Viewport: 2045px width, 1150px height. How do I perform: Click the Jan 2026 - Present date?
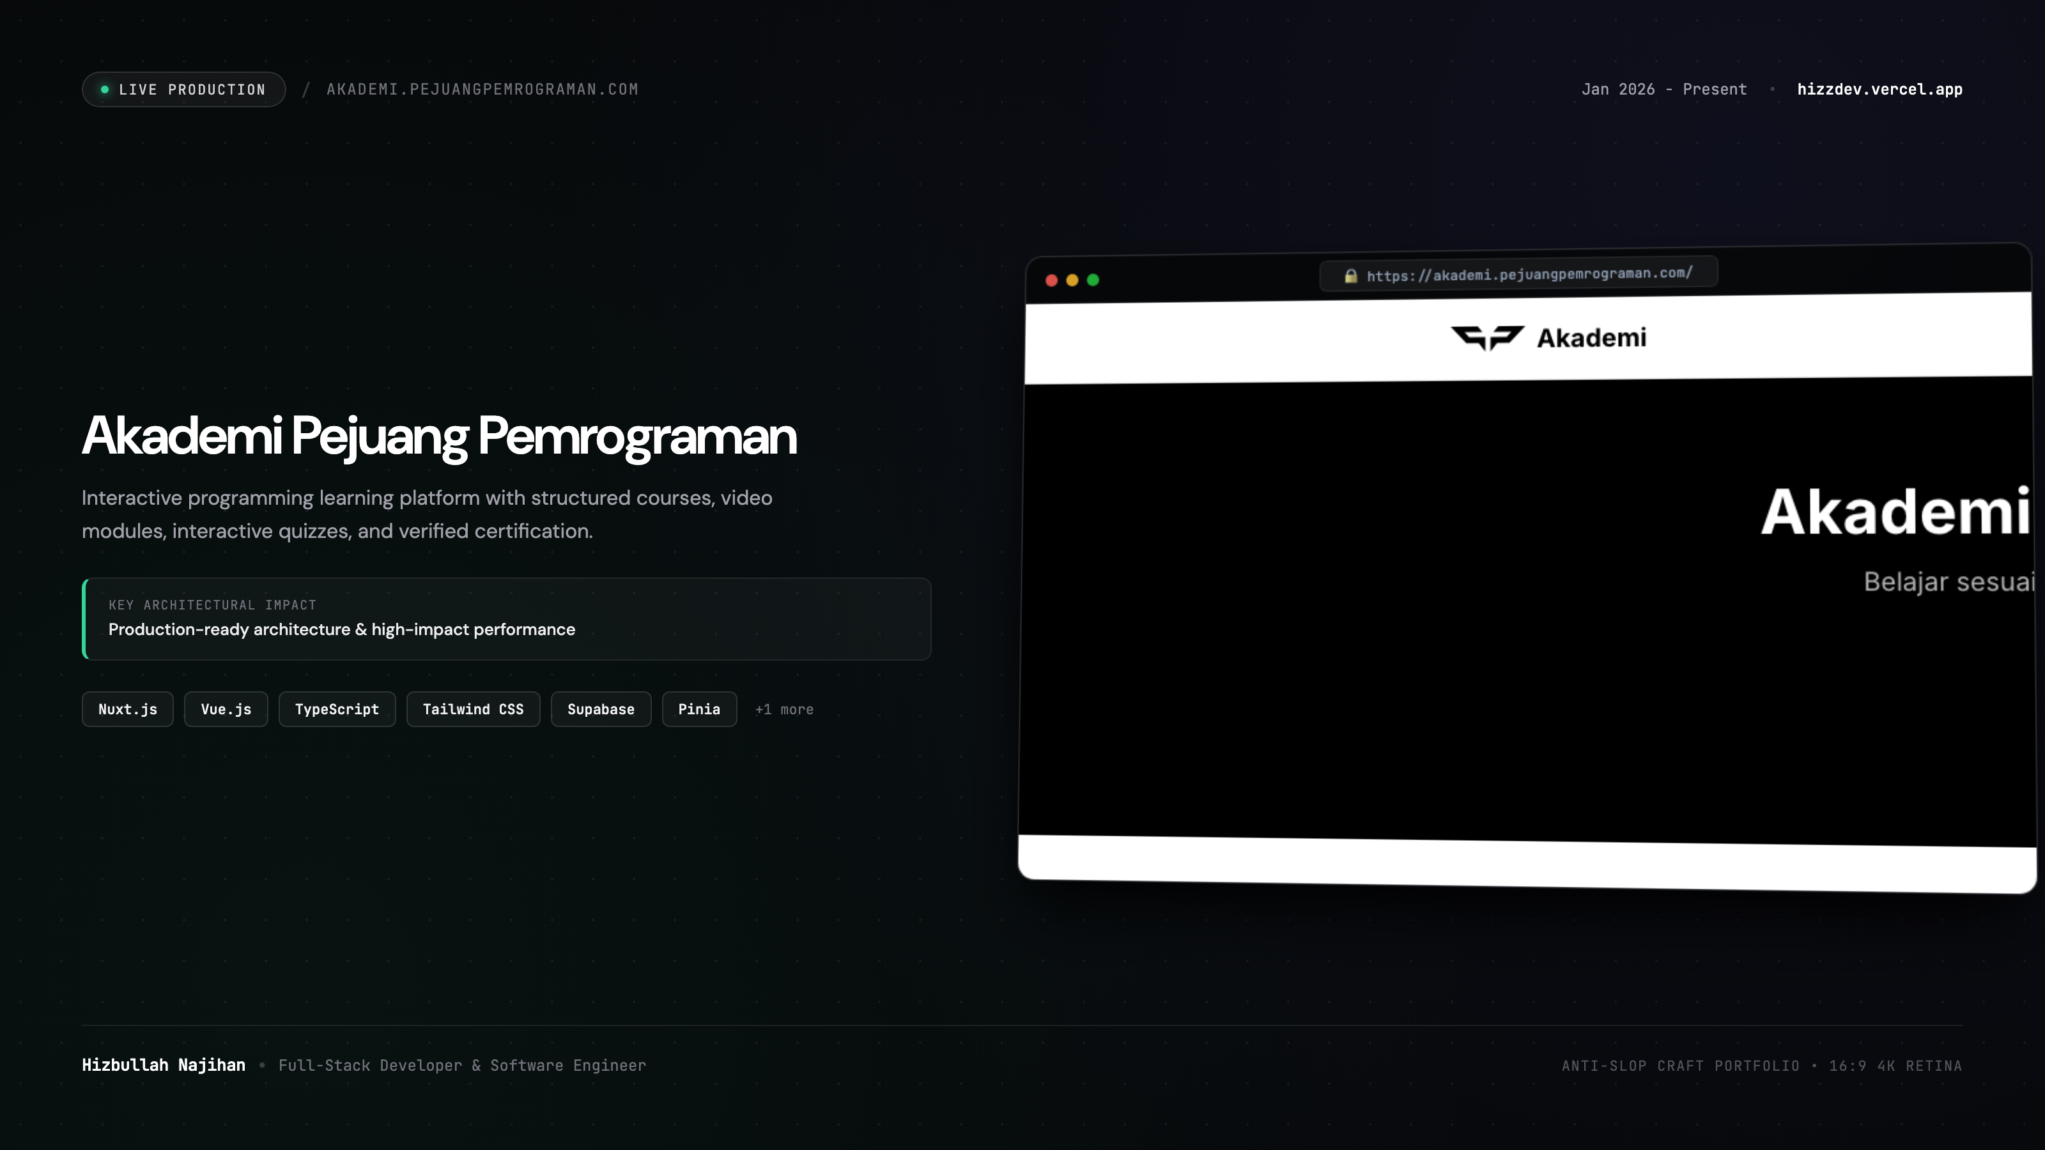1664,89
